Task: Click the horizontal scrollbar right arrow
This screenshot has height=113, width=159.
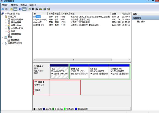Action: pyautogui.click(x=129, y=60)
